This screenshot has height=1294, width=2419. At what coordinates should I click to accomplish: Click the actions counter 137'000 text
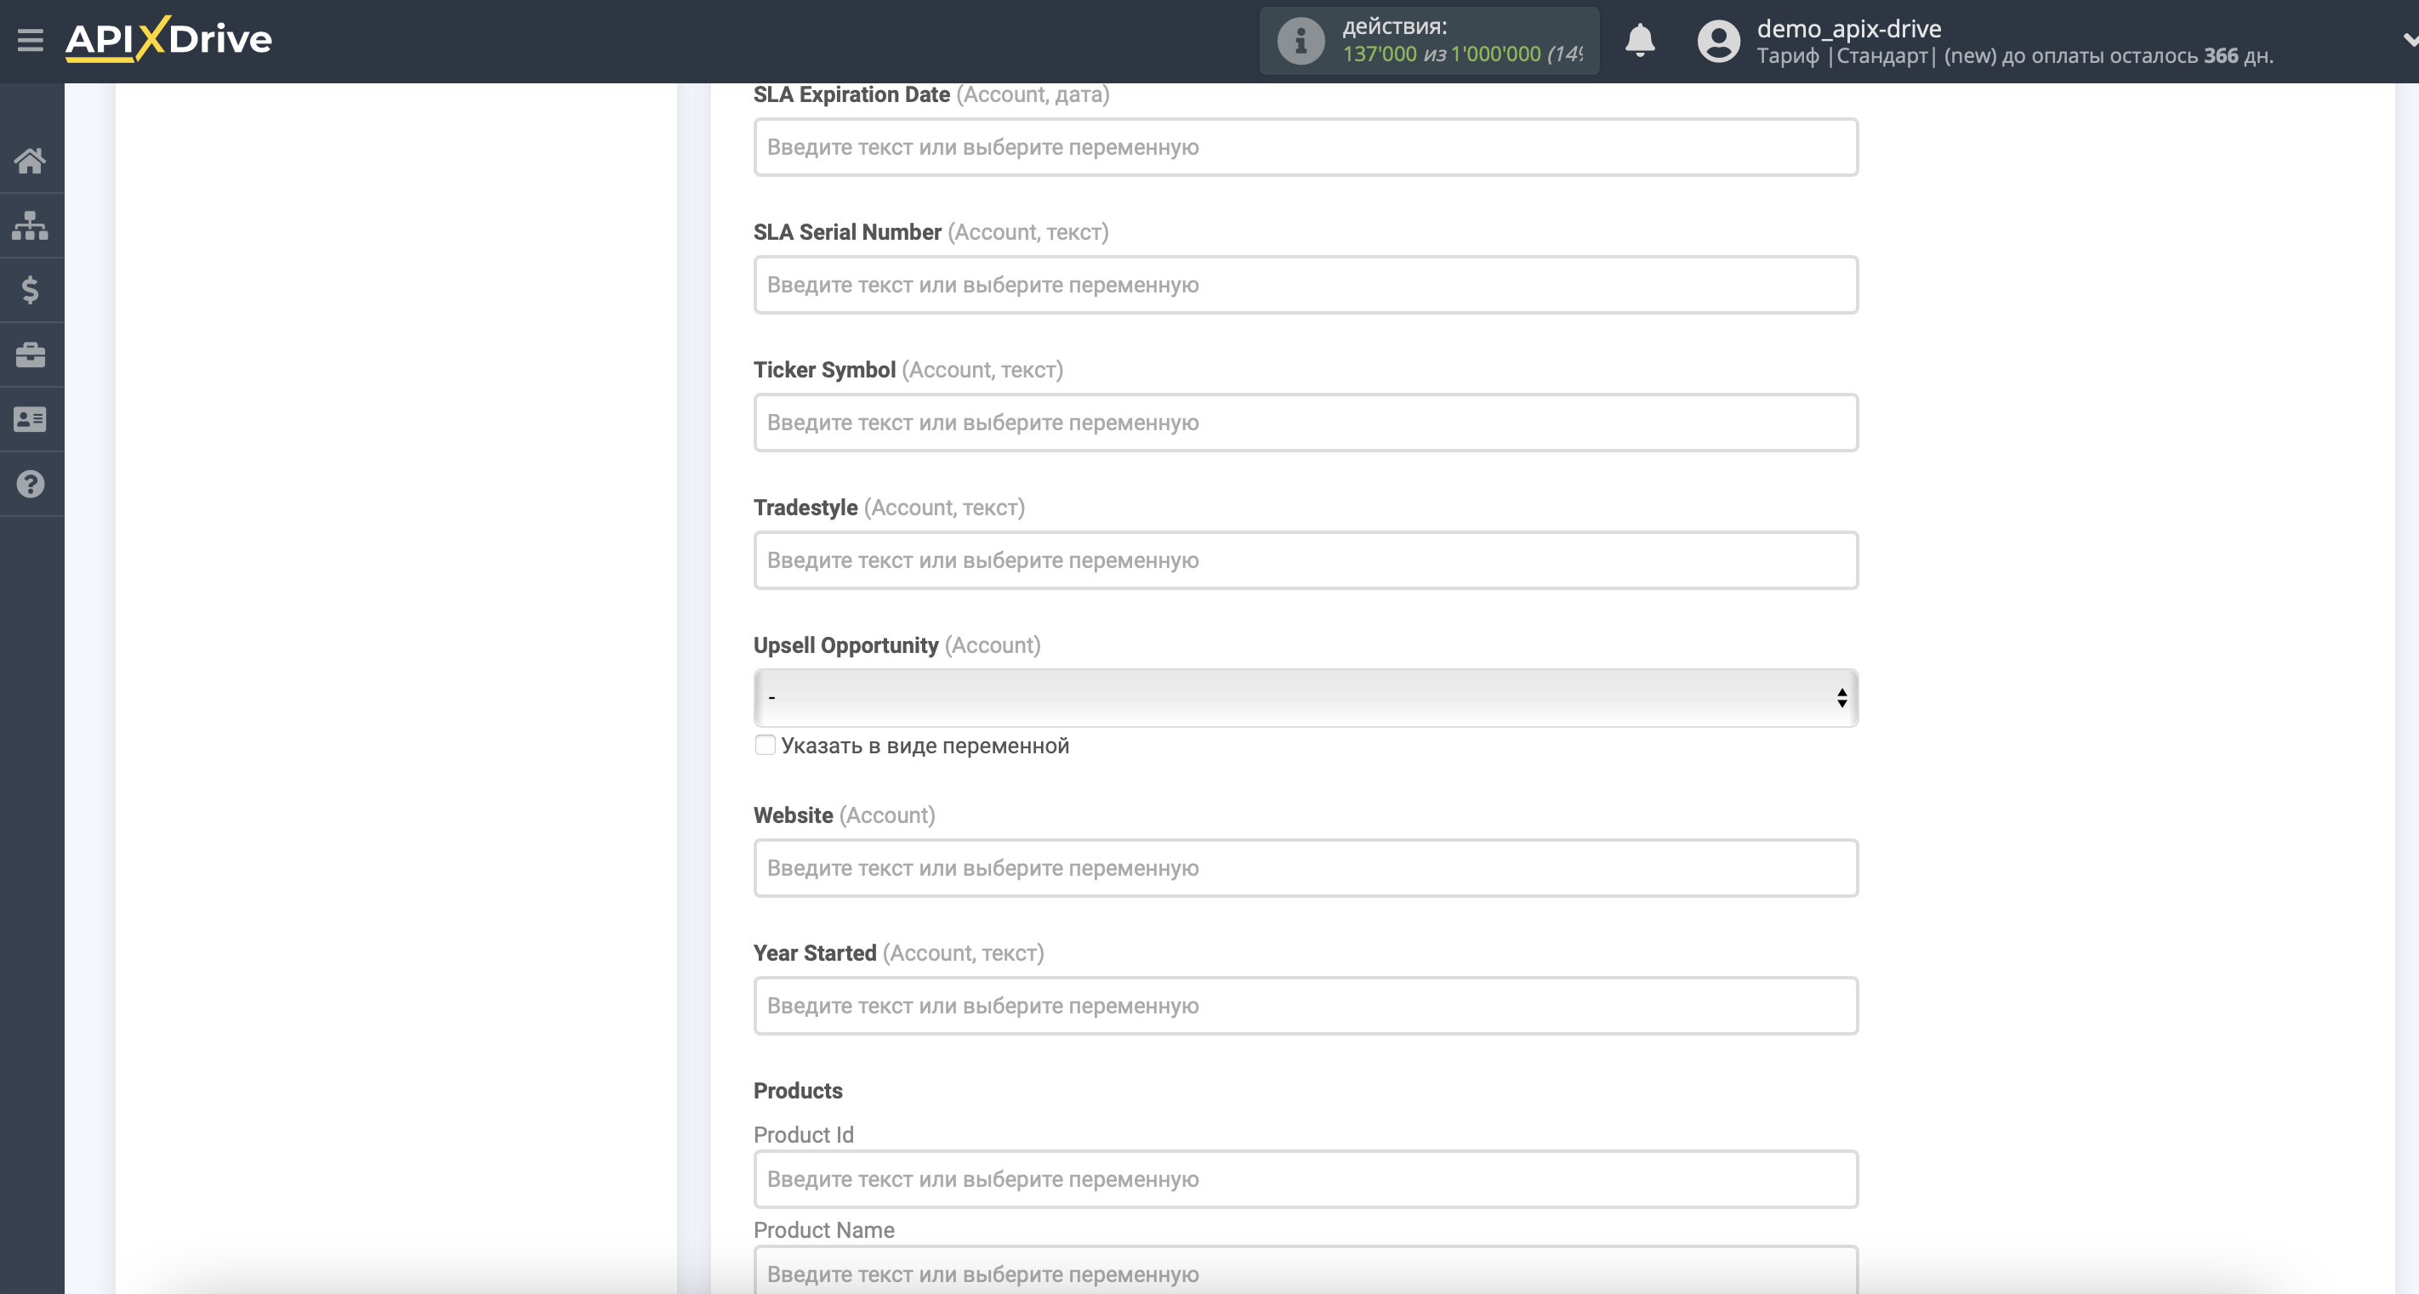click(x=1379, y=54)
